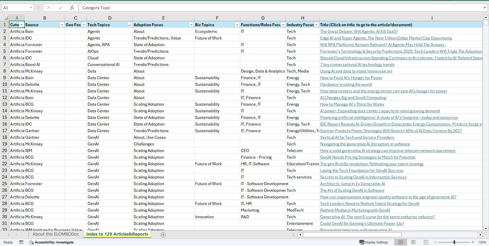Screen dimensions: 489x246
Task: Open the Name Box dropdown arrow
Action: [x=31, y=8]
